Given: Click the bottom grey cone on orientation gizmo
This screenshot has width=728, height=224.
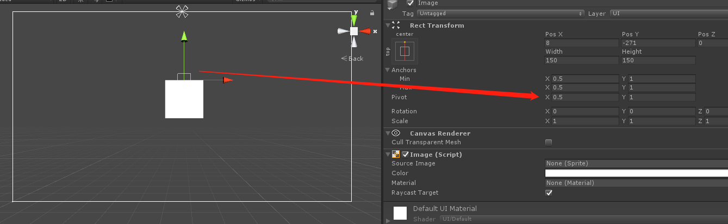Looking at the screenshot, I should click(x=354, y=43).
